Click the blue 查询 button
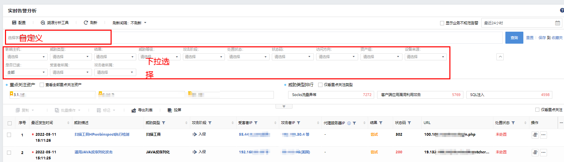 pos(514,38)
